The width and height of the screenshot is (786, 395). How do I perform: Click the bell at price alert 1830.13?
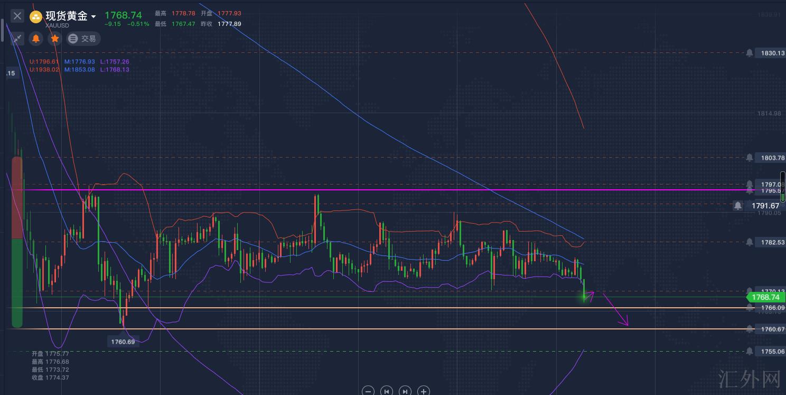click(750, 53)
